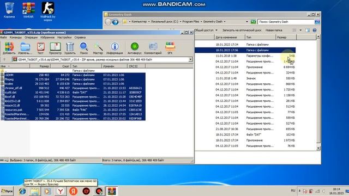Sort Explorer list by Тип column
This screenshot has width=349, height=196.
[261, 38]
